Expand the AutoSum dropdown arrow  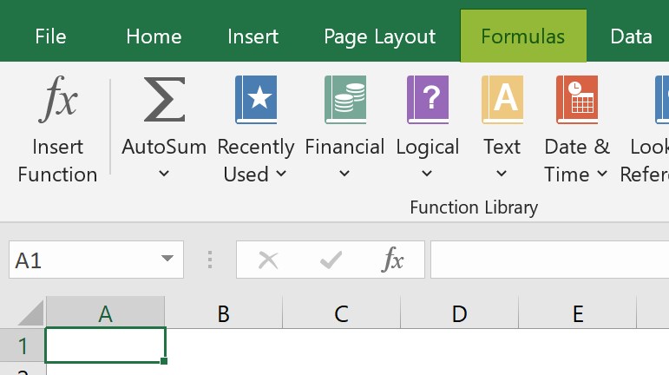pos(164,174)
